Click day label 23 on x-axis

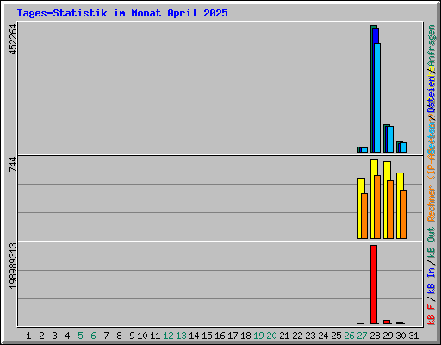(310, 336)
